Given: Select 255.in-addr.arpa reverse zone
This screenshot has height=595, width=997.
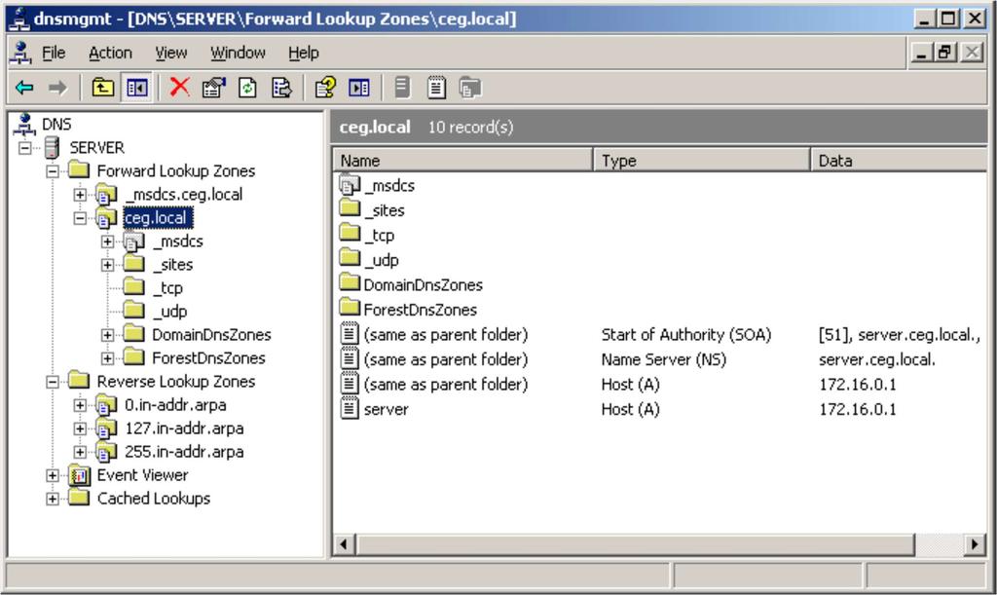Looking at the screenshot, I should (184, 452).
